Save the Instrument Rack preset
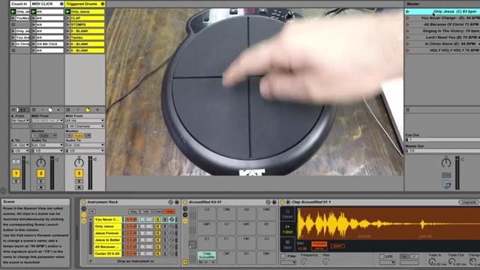Viewport: 480px width, 270px height. tap(177, 202)
